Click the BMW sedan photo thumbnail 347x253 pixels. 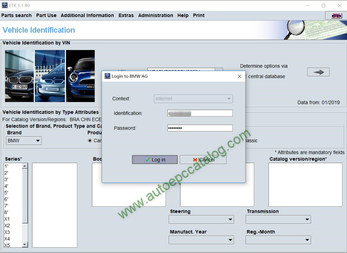pyautogui.click(x=19, y=76)
